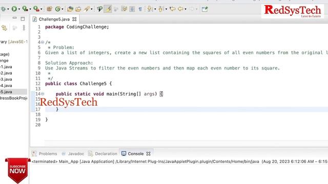Open the Previous Annotation dropdown arrow
The width and height of the screenshot is (328, 184).
click(166, 9)
